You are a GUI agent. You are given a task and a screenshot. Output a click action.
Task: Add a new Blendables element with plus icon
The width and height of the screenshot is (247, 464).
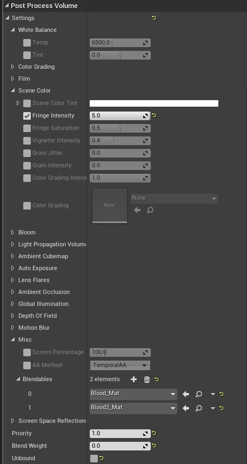click(134, 380)
